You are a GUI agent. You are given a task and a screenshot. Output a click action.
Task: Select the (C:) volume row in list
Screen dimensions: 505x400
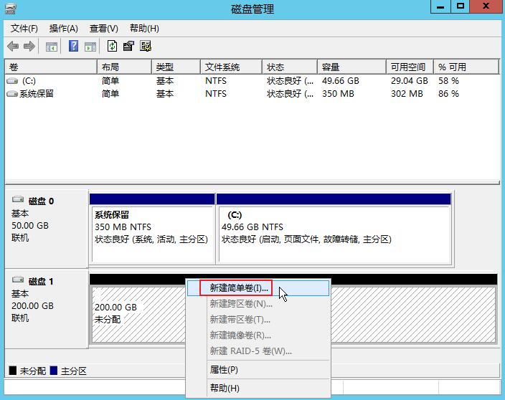click(x=29, y=81)
